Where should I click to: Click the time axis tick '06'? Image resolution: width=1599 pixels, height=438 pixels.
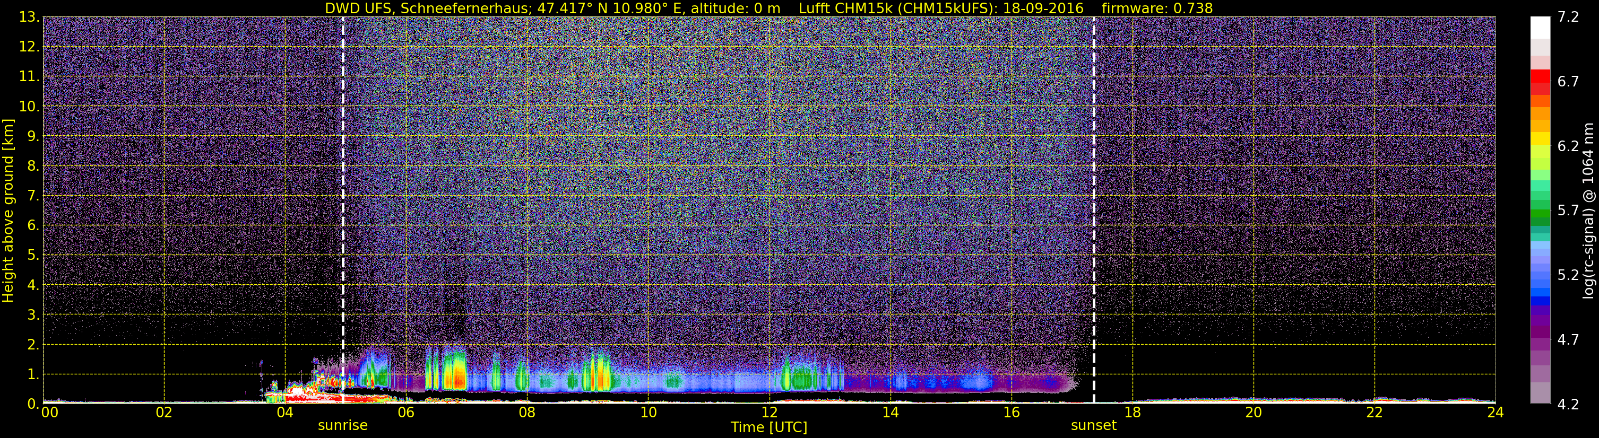click(x=406, y=413)
